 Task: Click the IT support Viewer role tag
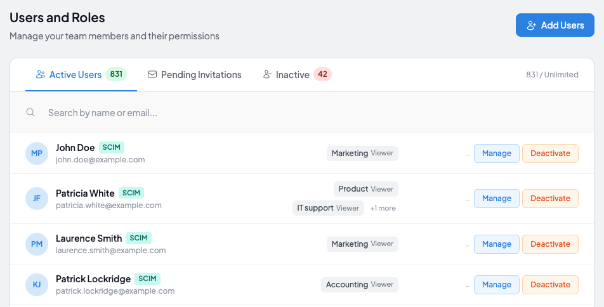click(328, 208)
